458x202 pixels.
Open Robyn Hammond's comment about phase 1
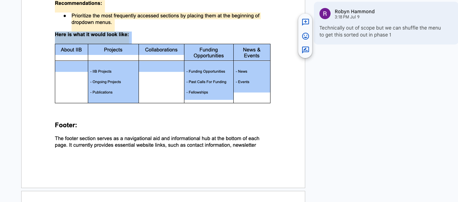click(x=380, y=31)
